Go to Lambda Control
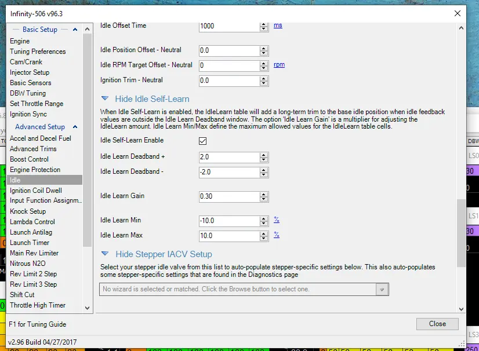Image resolution: width=479 pixels, height=351 pixels. [32, 222]
